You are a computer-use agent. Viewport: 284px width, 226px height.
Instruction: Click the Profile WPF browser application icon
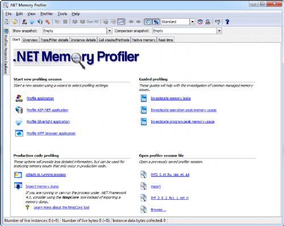click(x=19, y=133)
